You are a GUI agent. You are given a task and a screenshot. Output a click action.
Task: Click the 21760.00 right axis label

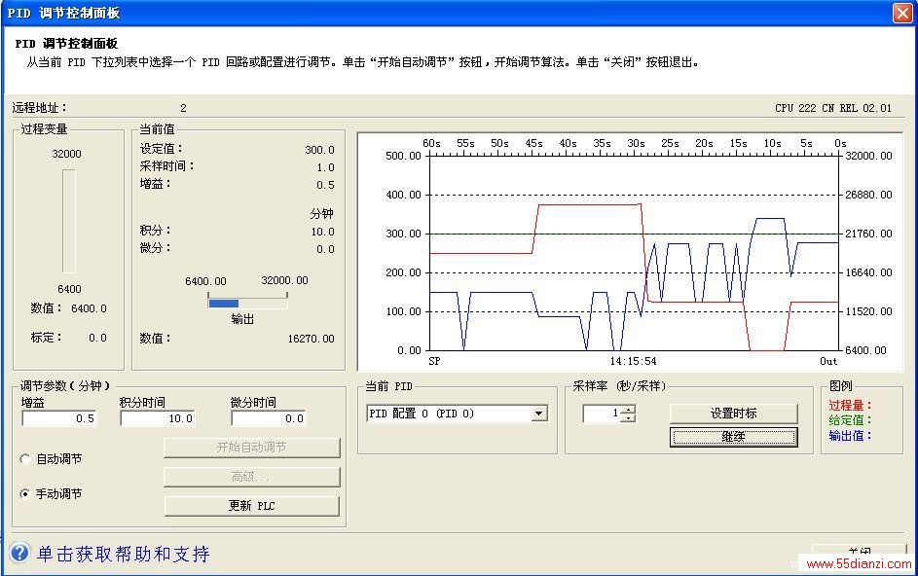868,234
